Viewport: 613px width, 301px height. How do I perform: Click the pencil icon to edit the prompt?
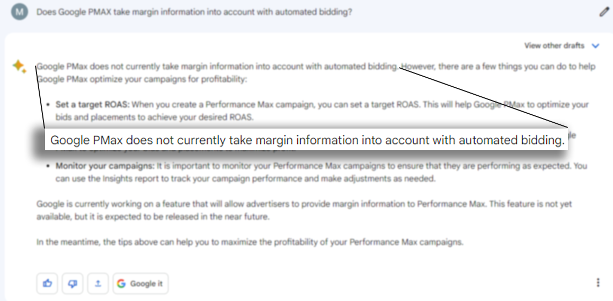pos(604,12)
